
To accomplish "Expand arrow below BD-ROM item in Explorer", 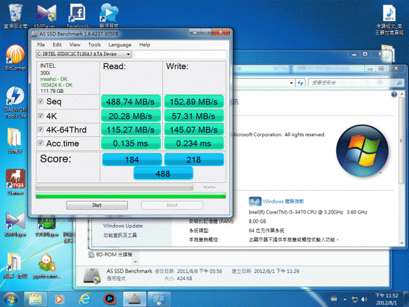I will [135, 262].
